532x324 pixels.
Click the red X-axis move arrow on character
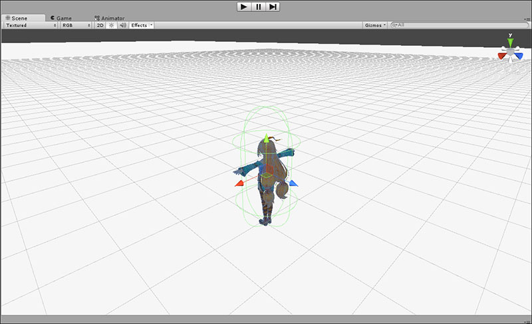click(x=239, y=184)
